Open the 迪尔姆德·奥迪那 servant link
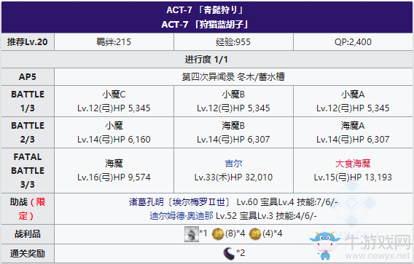 pos(181,216)
